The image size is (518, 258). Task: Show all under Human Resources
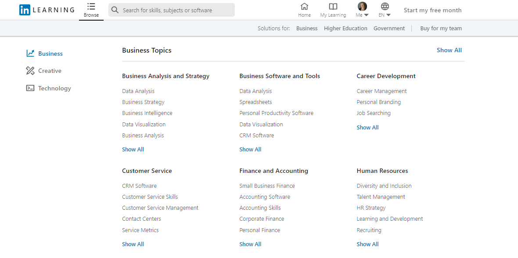tap(368, 244)
